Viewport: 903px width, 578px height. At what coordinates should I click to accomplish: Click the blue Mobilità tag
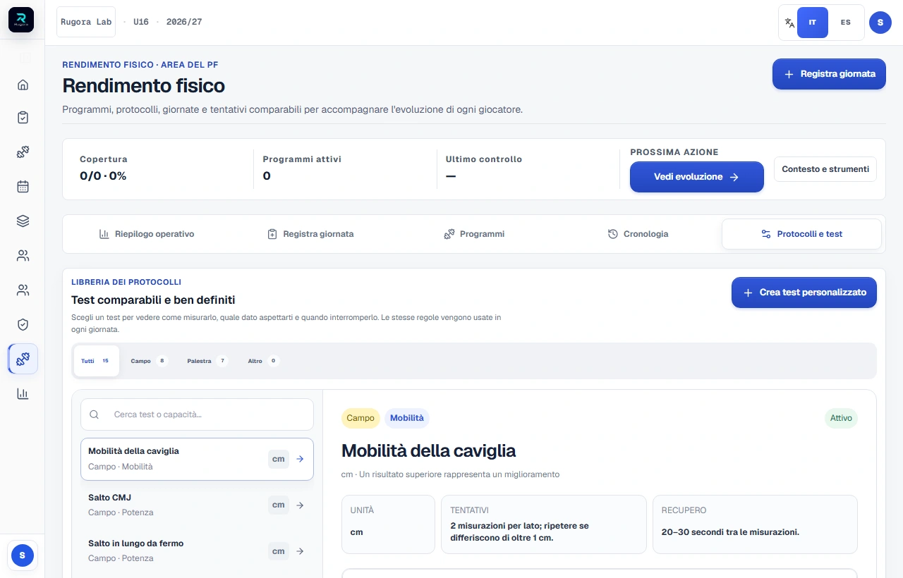407,418
